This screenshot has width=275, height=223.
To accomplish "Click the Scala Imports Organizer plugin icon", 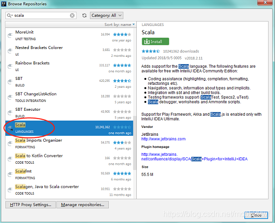I will coord(10,144).
